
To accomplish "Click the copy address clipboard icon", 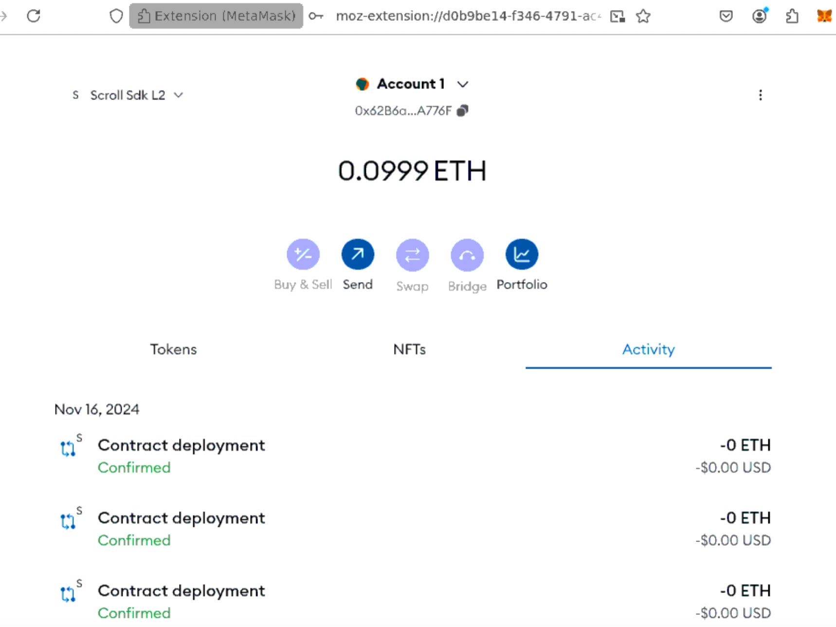I will [x=462, y=111].
